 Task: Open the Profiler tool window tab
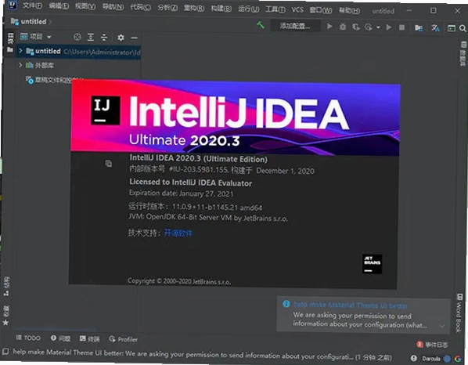[124, 339]
